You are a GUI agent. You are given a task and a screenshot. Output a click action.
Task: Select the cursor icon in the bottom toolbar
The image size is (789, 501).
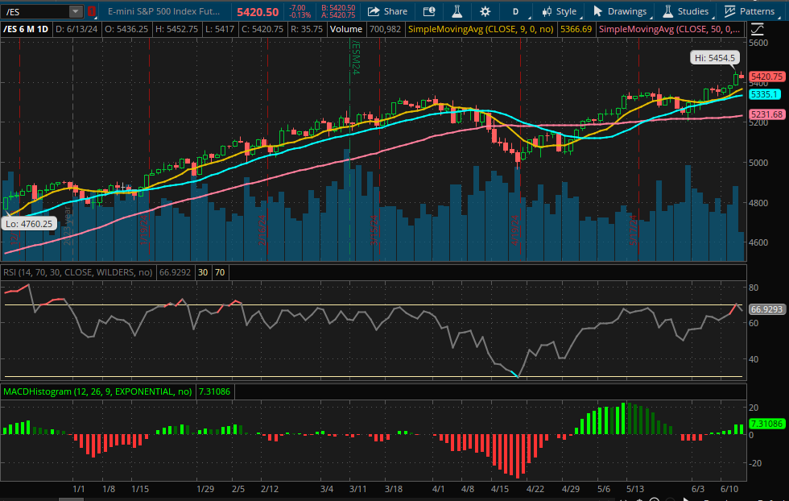pos(687,499)
